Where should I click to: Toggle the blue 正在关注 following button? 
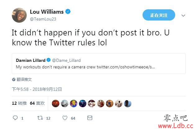(159, 15)
